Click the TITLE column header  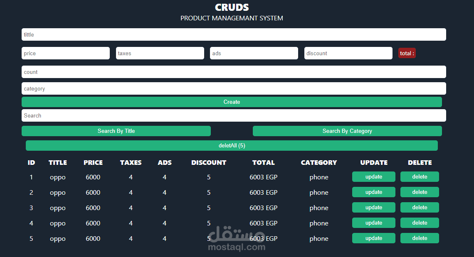tap(58, 162)
